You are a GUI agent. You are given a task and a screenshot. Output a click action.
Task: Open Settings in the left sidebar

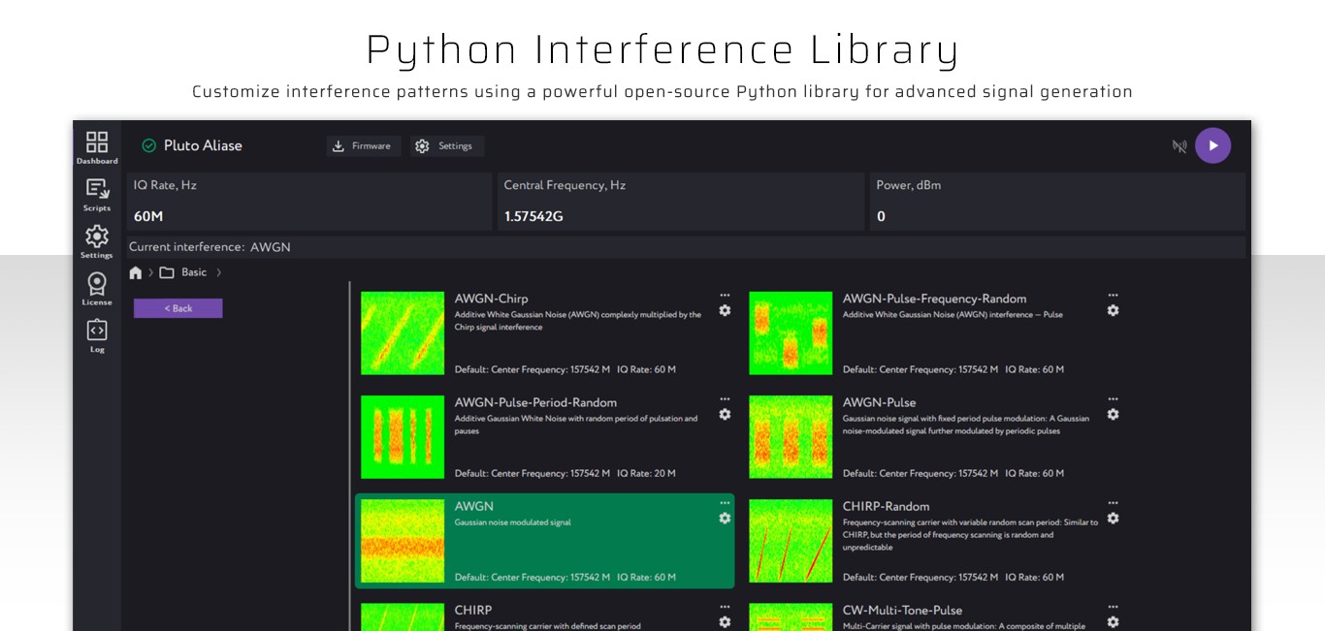97,241
